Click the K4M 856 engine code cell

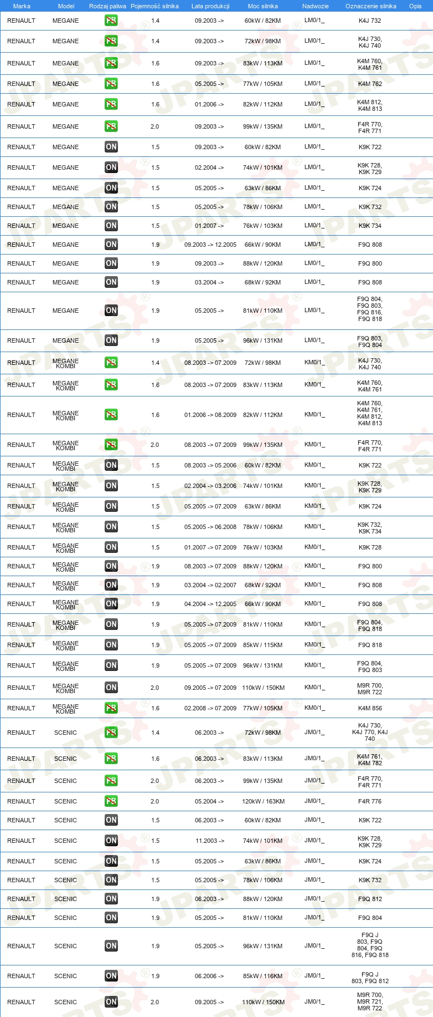pyautogui.click(x=370, y=708)
